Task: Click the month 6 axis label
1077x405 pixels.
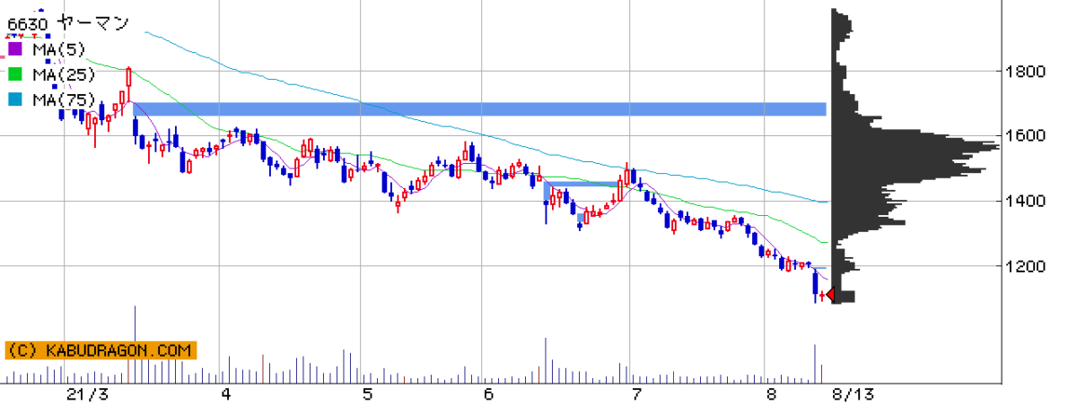Action: point(488,394)
